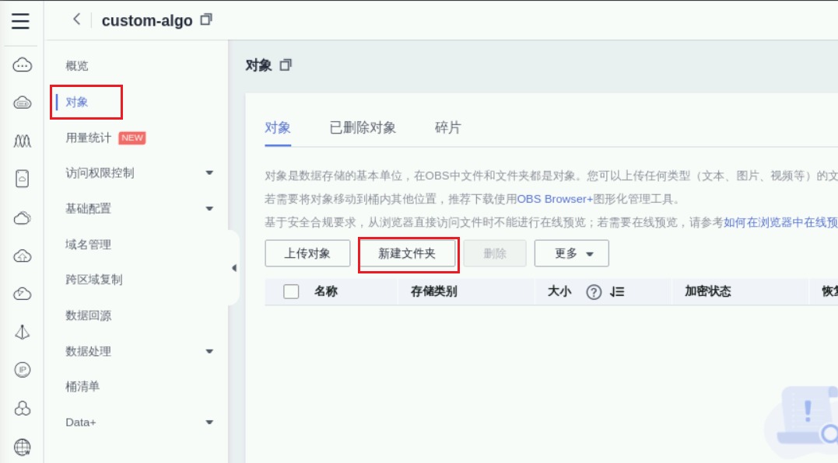Expand the 数据处理 section
Screen dimensions: 838x463
tap(209, 352)
